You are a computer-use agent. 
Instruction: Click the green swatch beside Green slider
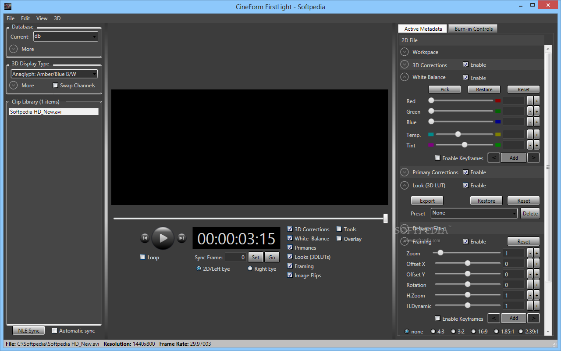click(x=498, y=111)
